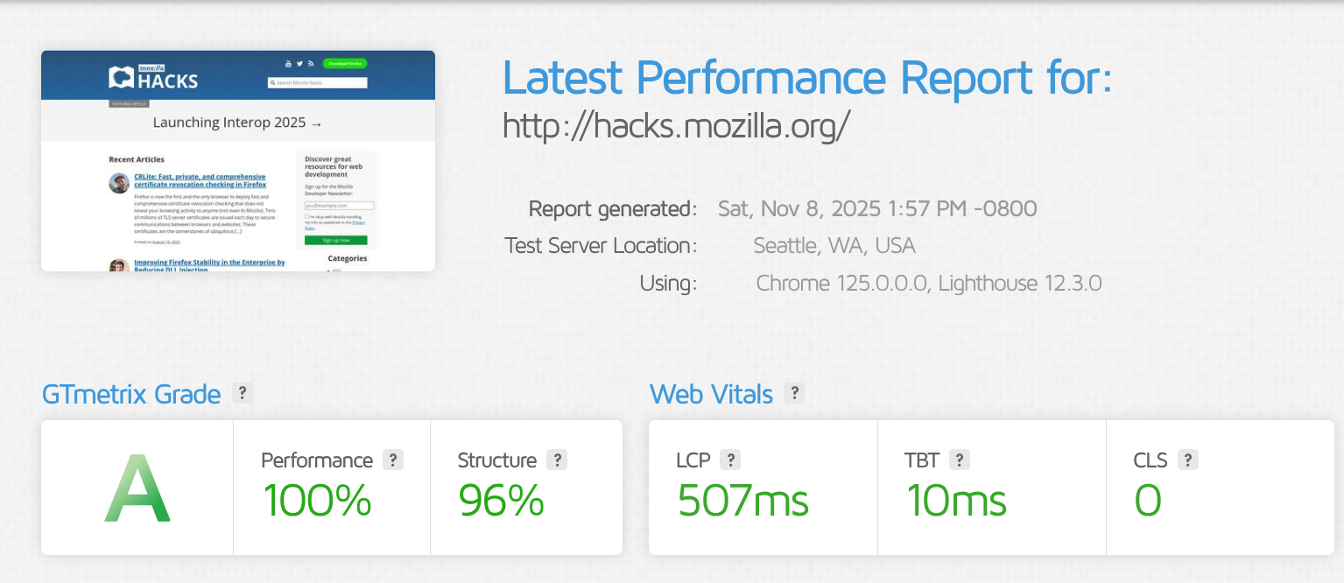Image resolution: width=1344 pixels, height=583 pixels.
Task: Open the Launching Interop 2025 featured article
Action: click(236, 123)
